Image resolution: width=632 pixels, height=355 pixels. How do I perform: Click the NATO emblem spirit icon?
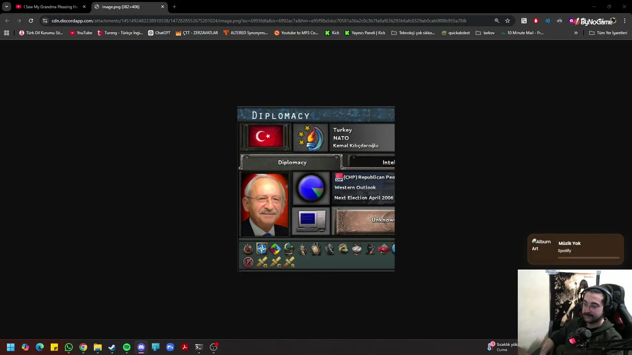click(262, 249)
